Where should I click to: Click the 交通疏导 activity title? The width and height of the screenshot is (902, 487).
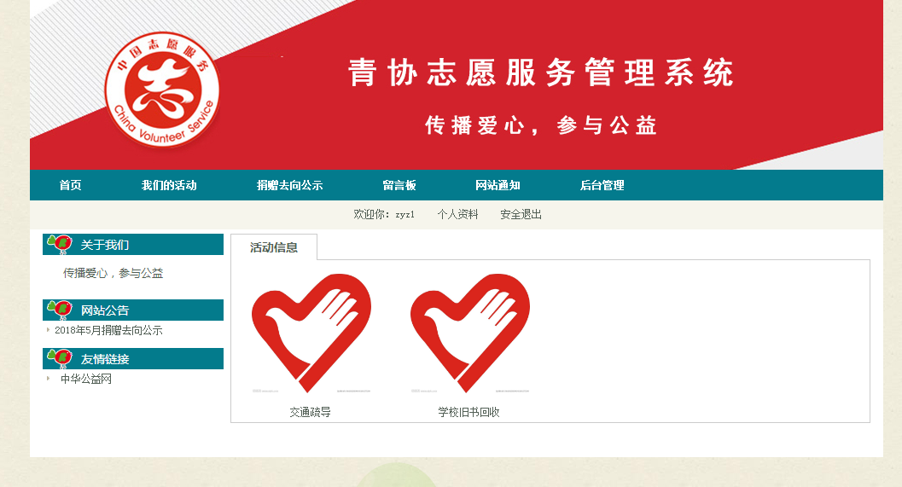(310, 412)
